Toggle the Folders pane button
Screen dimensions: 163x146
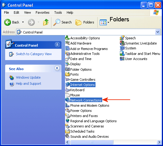pos(85,22)
